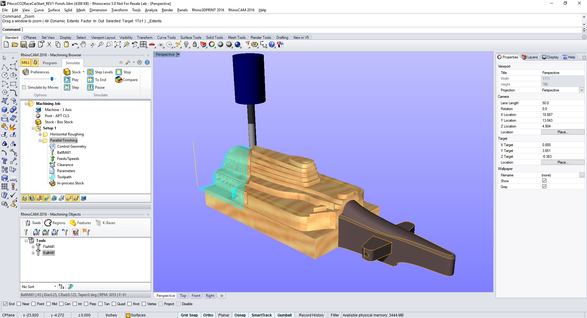Click the Compare icon in Simulate tab
The height and width of the screenshot is (318, 587).
click(x=119, y=80)
